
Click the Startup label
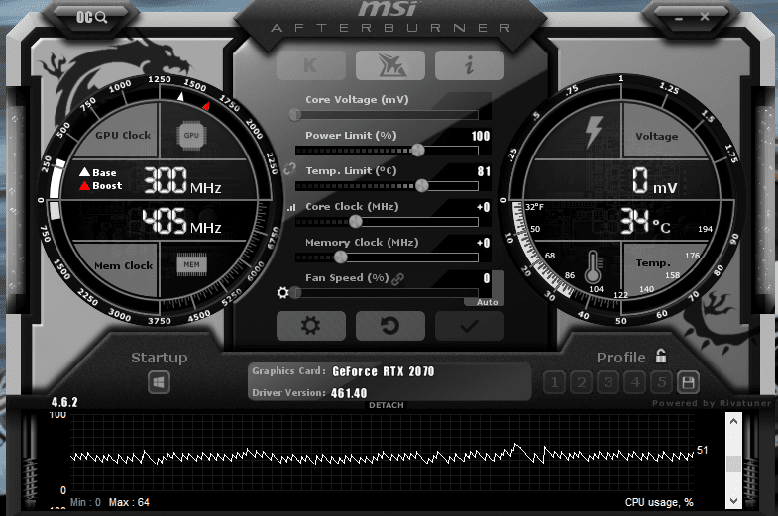pyautogui.click(x=159, y=358)
